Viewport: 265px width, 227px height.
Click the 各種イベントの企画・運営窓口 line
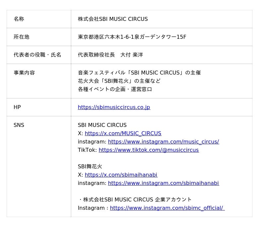pyautogui.click(x=115, y=89)
